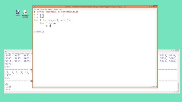The height and width of the screenshot is (102, 182).
Task: Click the output value '20' in the shell
Action: (x=7, y=84)
